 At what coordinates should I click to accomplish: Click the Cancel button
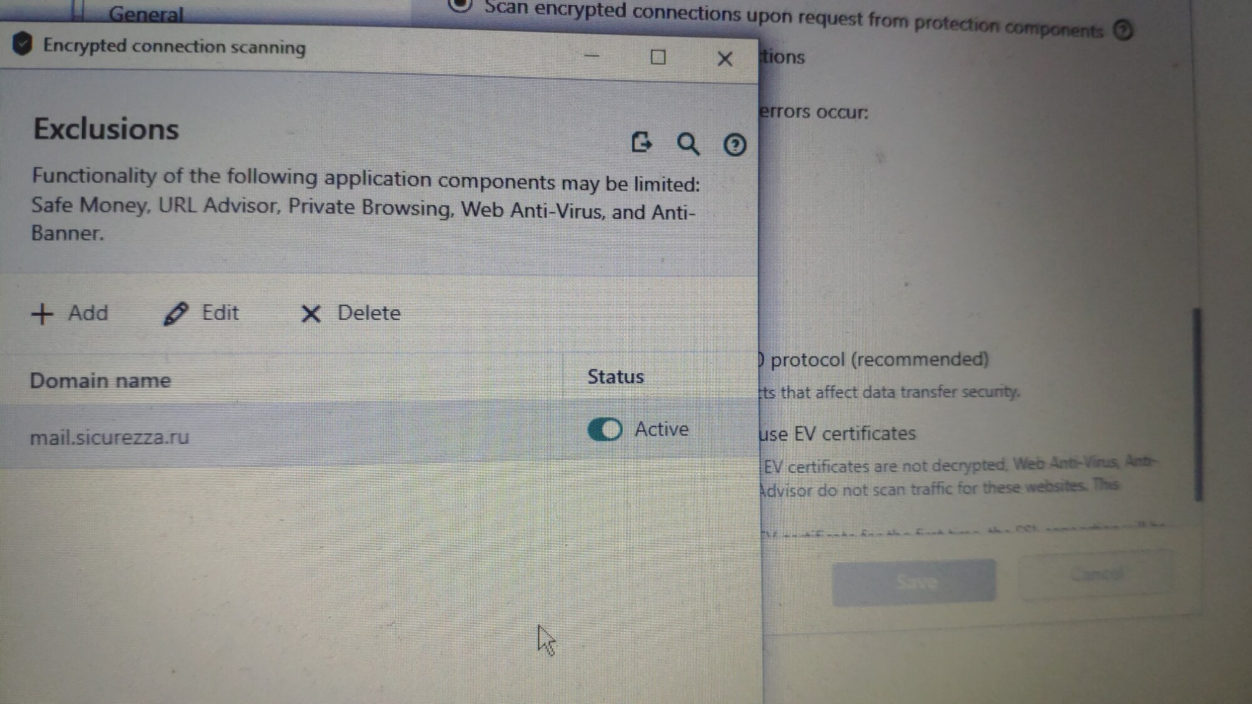point(1095,574)
